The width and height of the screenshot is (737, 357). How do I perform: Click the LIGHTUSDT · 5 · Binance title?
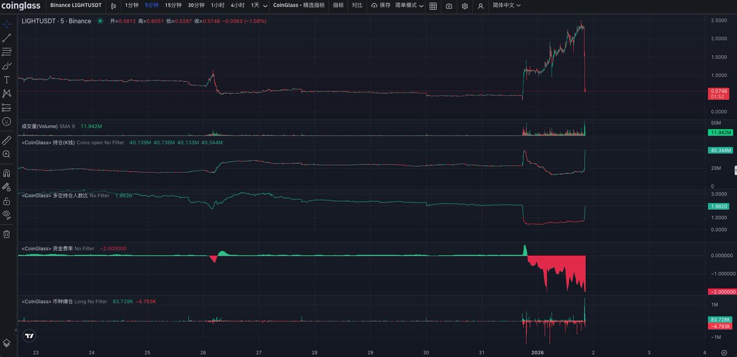point(56,21)
